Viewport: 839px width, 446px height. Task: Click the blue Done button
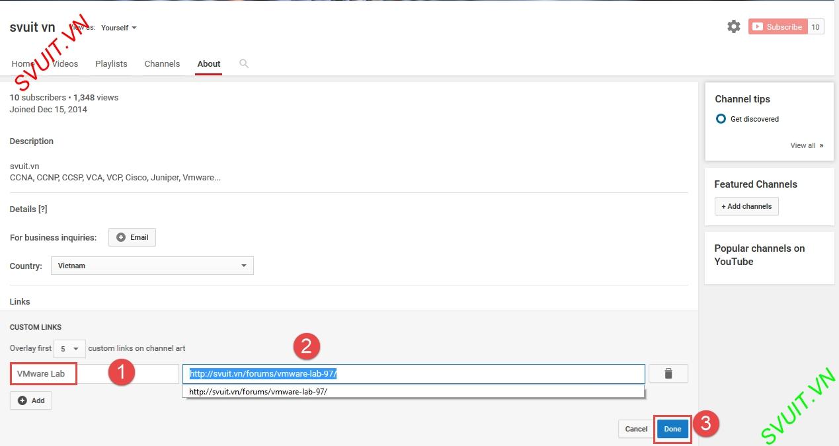[672, 429]
